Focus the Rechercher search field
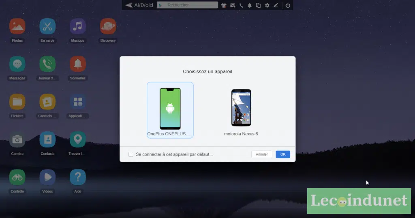Image resolution: width=415 pixels, height=218 pixels. [x=187, y=5]
